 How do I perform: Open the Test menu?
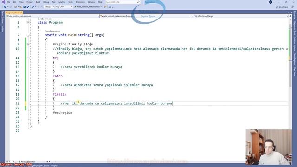[54, 2]
